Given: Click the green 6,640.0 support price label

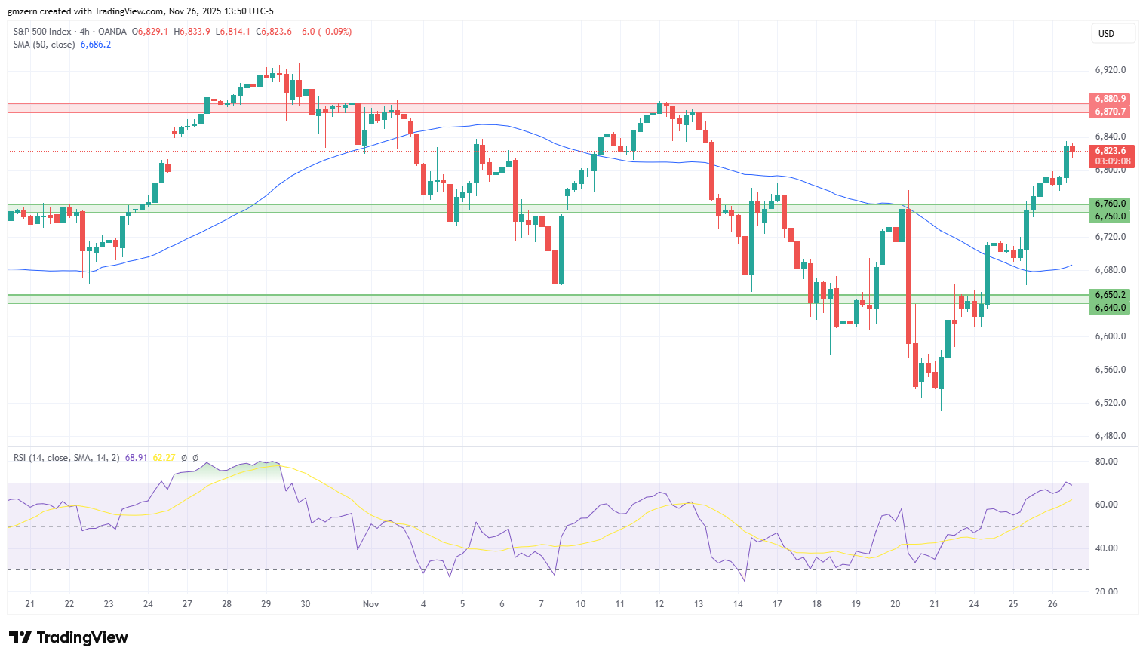Looking at the screenshot, I should click(1111, 308).
